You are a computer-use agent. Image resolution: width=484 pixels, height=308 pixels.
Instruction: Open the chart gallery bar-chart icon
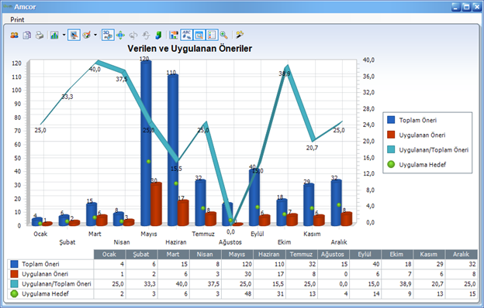(x=54, y=35)
